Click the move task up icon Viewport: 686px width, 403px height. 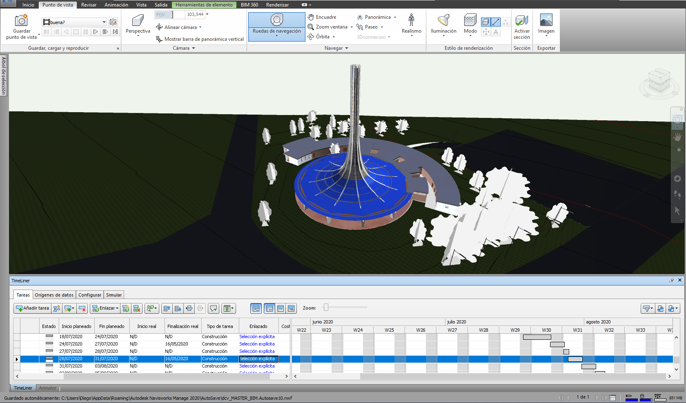click(x=167, y=308)
